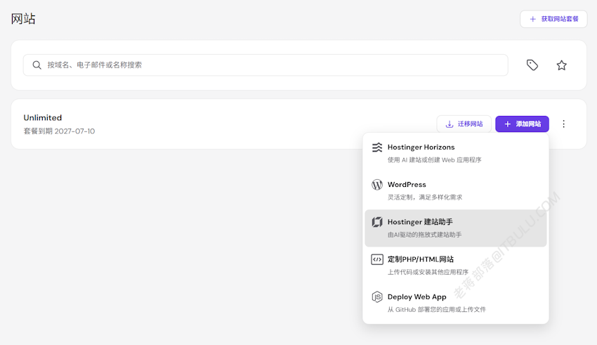Click the 使用 AI 建站或创建 Web 应用程序 description
The width and height of the screenshot is (597, 345).
435,160
